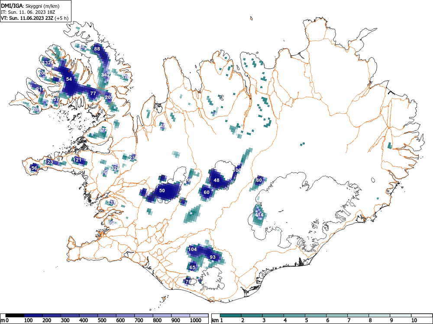The image size is (433, 324).
Task: Click the 121 value on Snæfellsnes peninsula
Action: [x=78, y=160]
